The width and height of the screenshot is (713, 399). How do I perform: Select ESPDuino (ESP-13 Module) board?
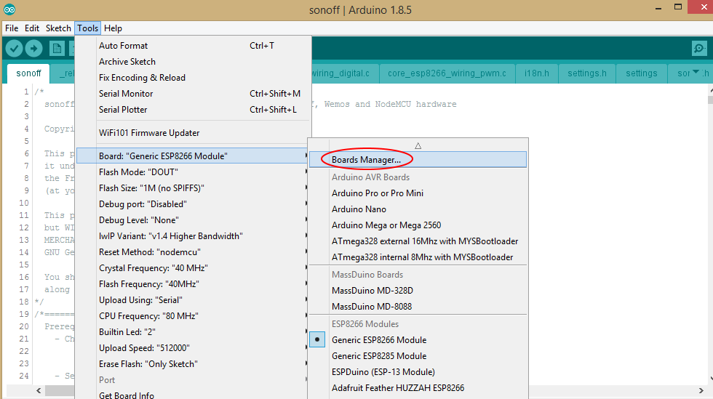(x=418, y=371)
